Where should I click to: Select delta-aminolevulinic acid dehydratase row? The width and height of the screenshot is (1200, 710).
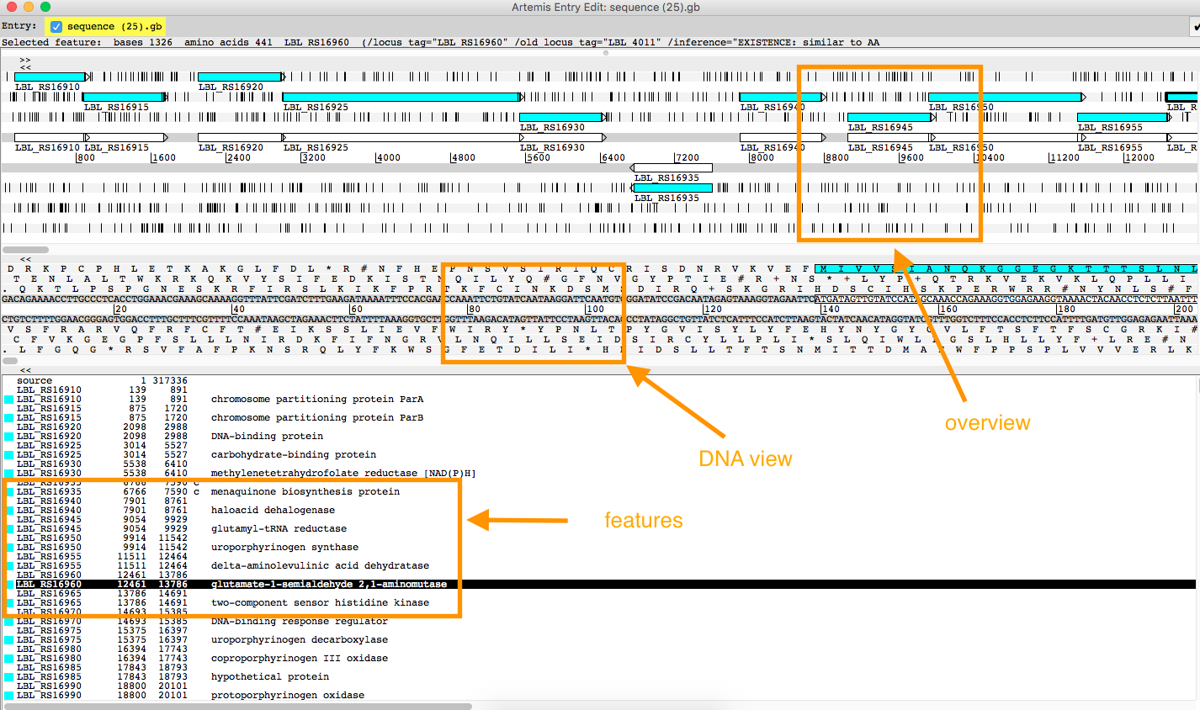point(599,566)
